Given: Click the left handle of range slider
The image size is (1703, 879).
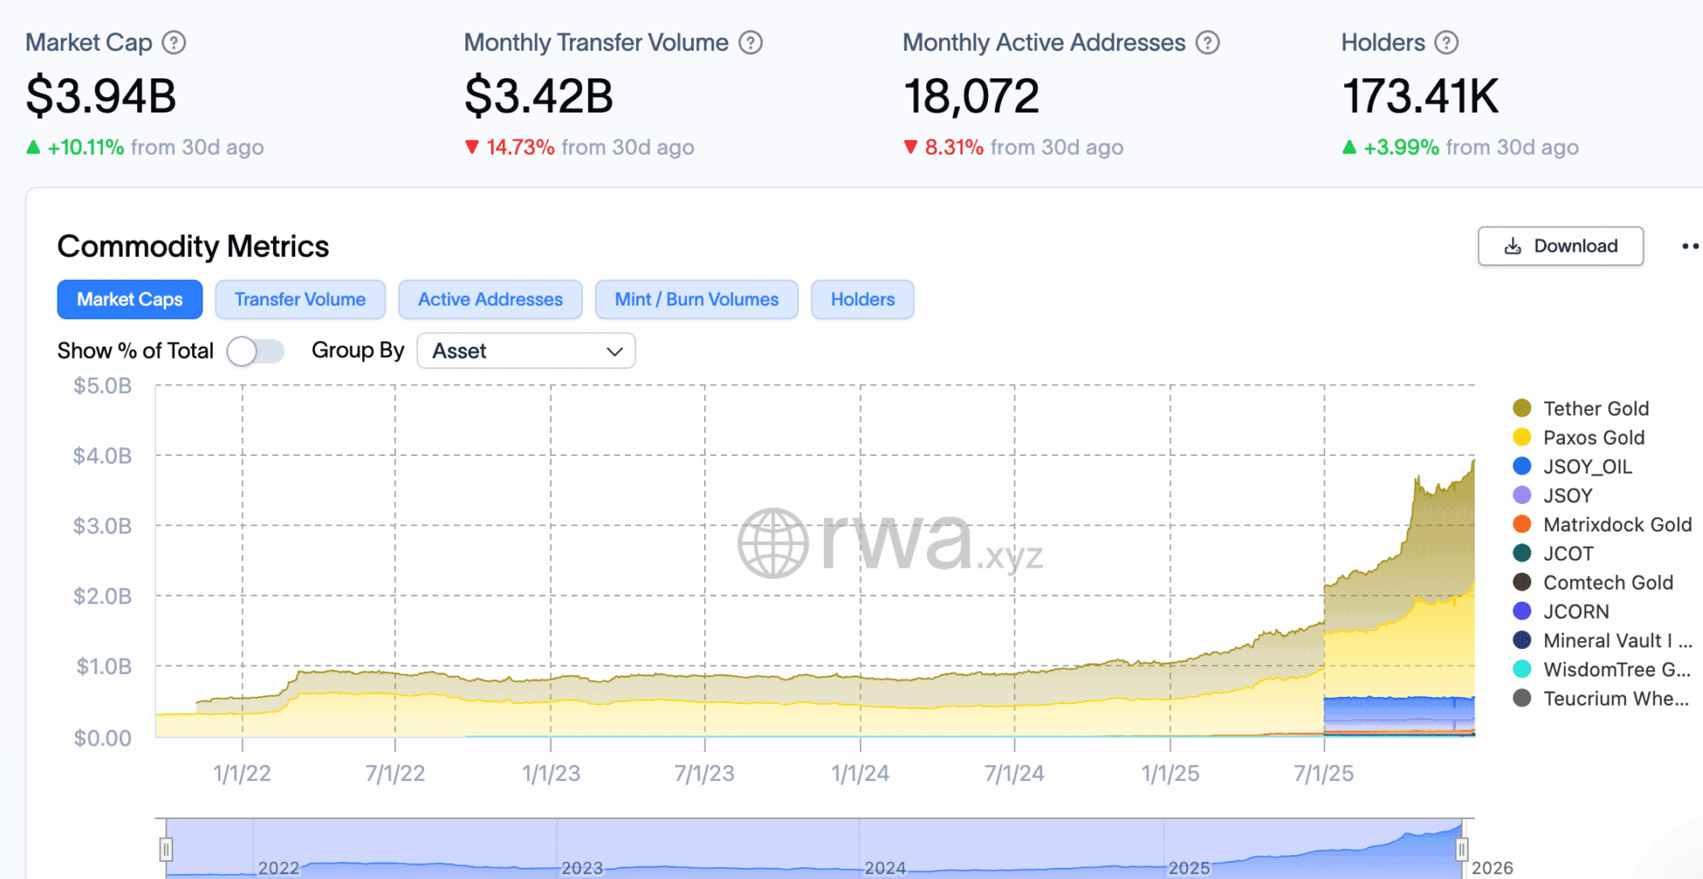Looking at the screenshot, I should (x=166, y=850).
